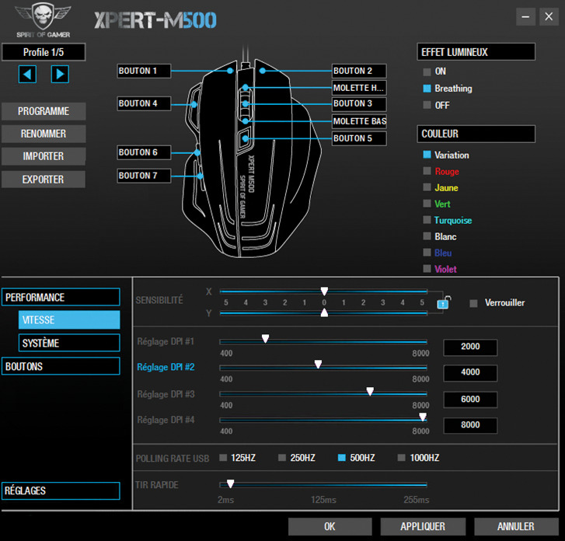Screen dimensions: 565x541
Task: Choose Jaune color
Action: (x=427, y=187)
